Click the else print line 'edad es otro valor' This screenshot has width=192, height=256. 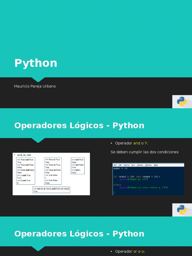pyautogui.click(x=143, y=187)
